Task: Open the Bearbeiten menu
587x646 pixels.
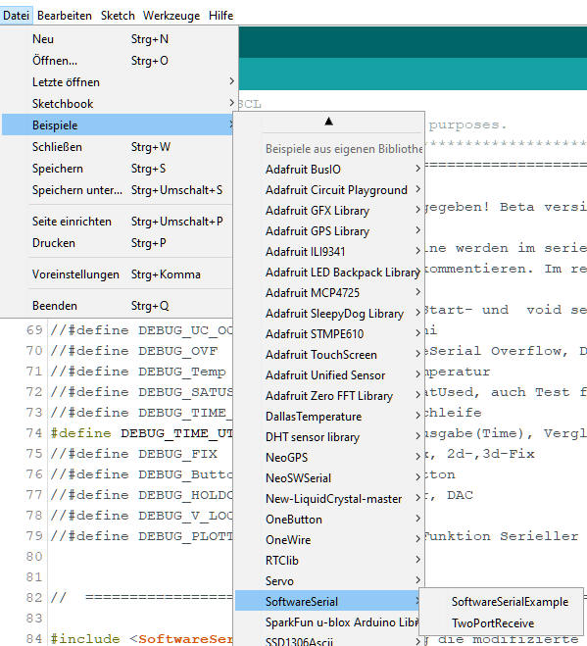Action: pyautogui.click(x=65, y=16)
